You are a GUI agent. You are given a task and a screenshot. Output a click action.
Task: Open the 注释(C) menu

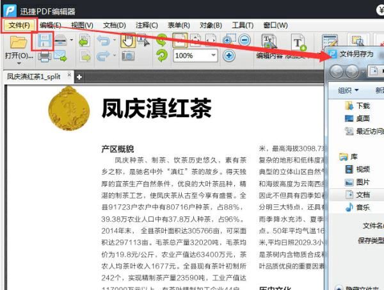147,25
